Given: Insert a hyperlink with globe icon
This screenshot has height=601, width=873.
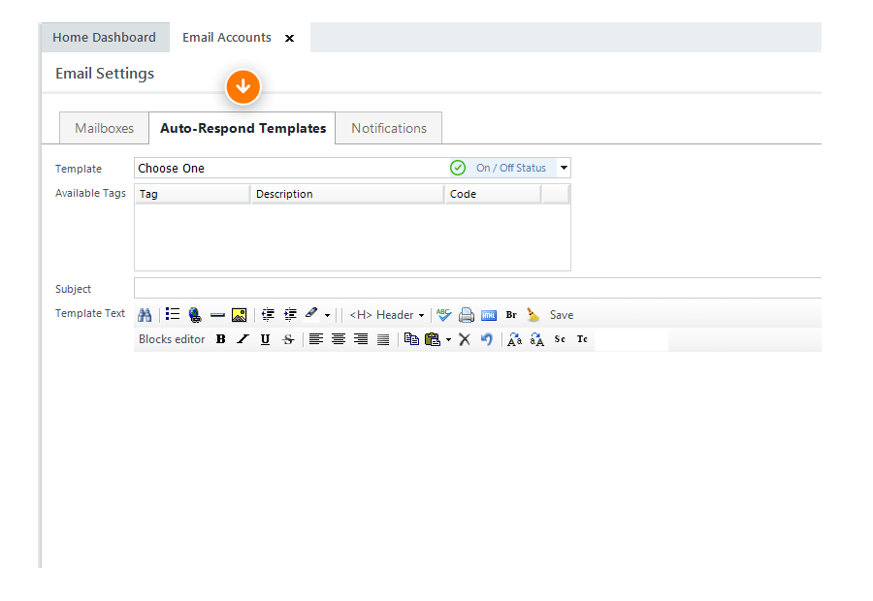Looking at the screenshot, I should 195,315.
